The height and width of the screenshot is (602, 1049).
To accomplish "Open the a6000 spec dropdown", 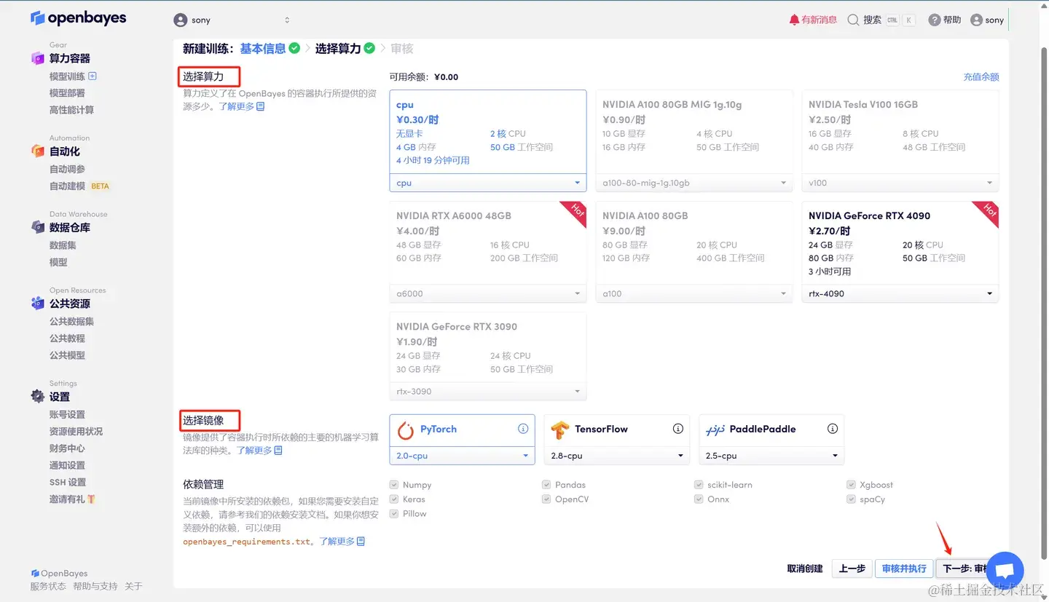I will pos(488,293).
